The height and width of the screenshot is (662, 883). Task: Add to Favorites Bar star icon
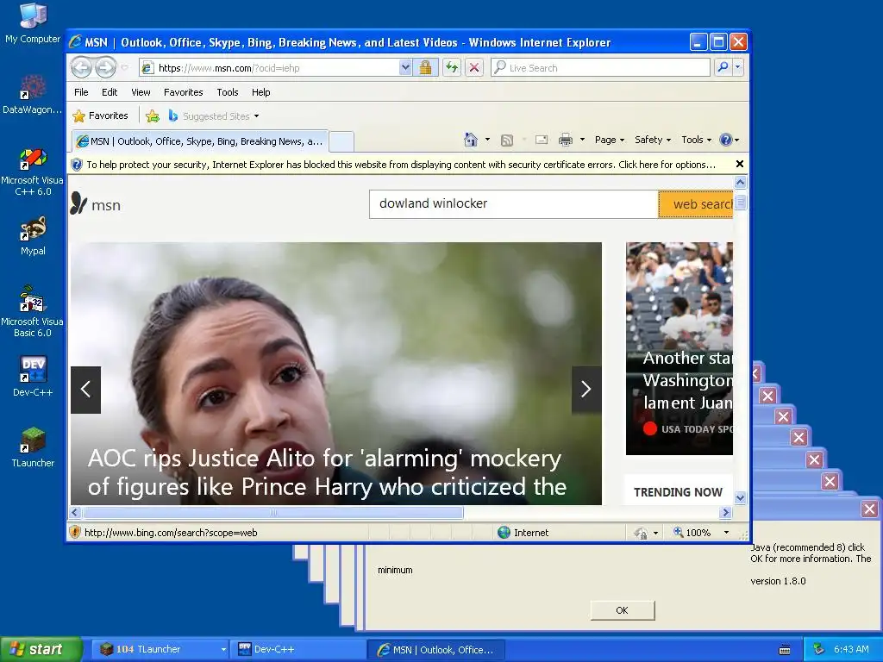click(152, 116)
